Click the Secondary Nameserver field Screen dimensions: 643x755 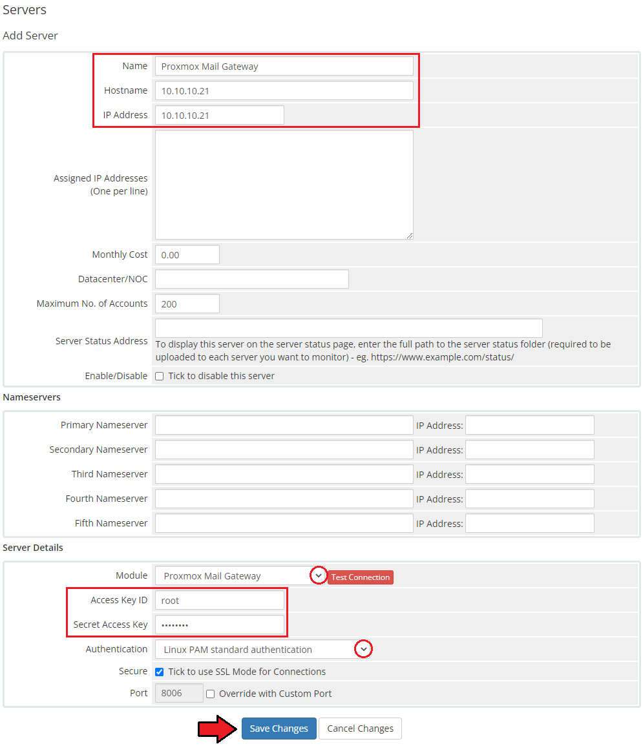tap(284, 450)
